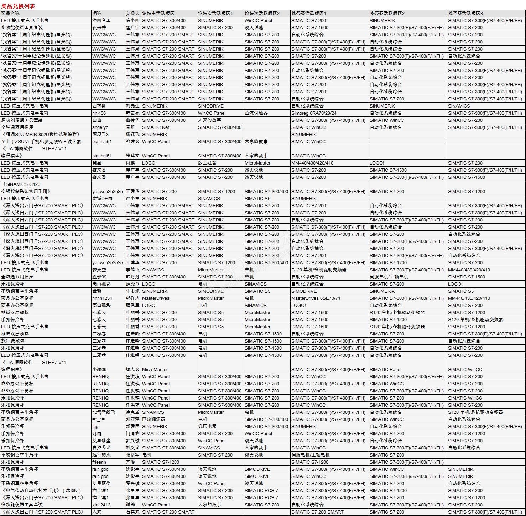Select the redeemer name 石其来
The height and width of the screenshot is (516, 526).
click(x=132, y=512)
